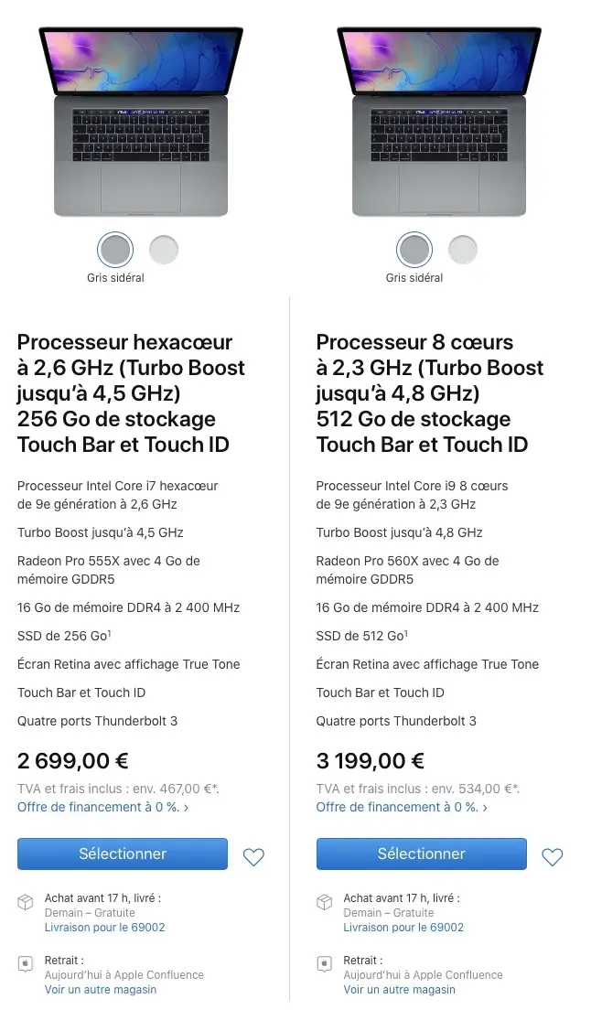This screenshot has width=591, height=1031.
Task: Select the Gris sidéral swatch for the i9 model
Action: pos(414,248)
